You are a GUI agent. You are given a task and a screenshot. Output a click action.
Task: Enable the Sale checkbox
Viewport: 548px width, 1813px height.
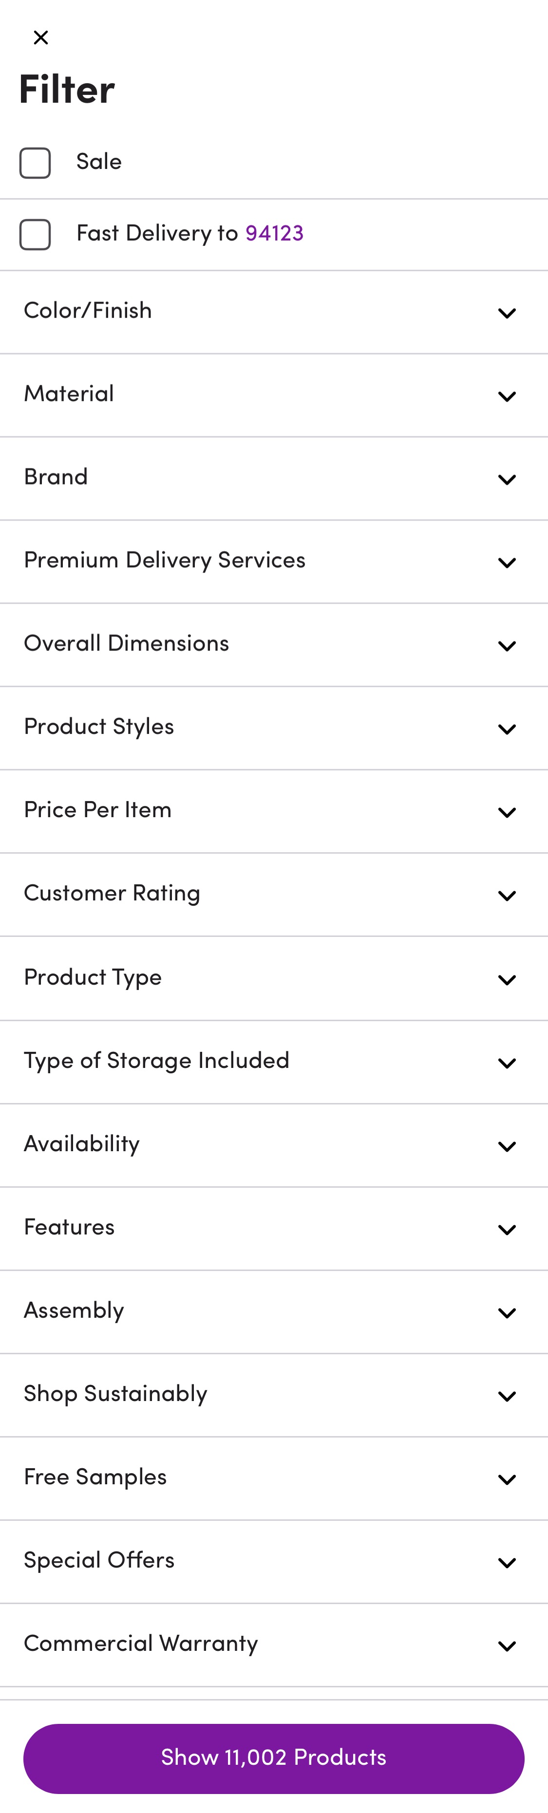click(x=35, y=163)
